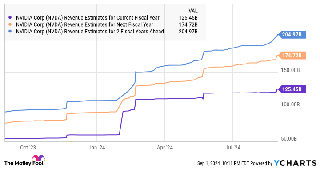
Task: Select the Revenue Estimates for Next Fiscal Year legend
Action: pos(84,25)
